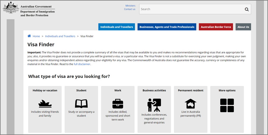Switch to Australian Border Force tab
This screenshot has width=268, height=135.
pyautogui.click(x=216, y=27)
